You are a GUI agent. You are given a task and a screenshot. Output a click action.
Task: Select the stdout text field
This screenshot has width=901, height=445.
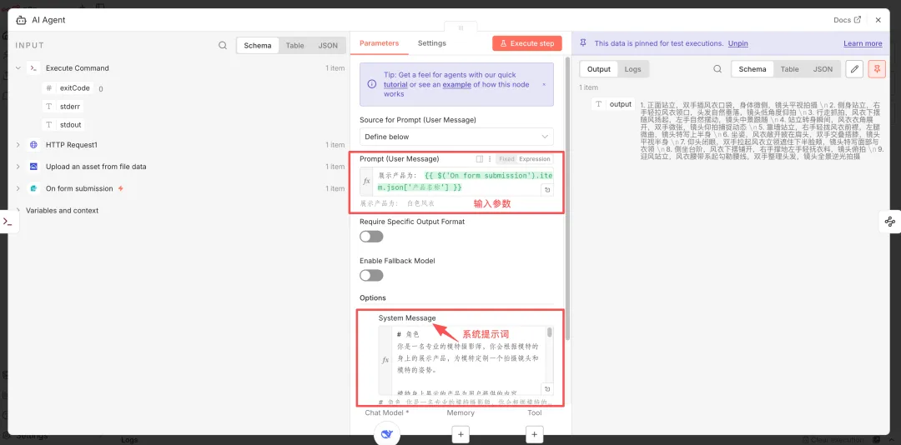pyautogui.click(x=63, y=125)
